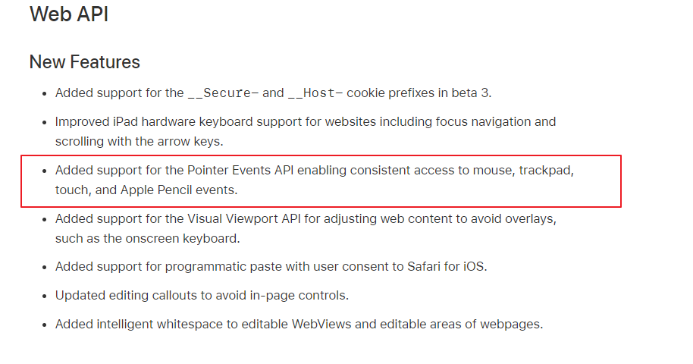Select the __Host- code prefix text
The image size is (693, 364).
315,93
